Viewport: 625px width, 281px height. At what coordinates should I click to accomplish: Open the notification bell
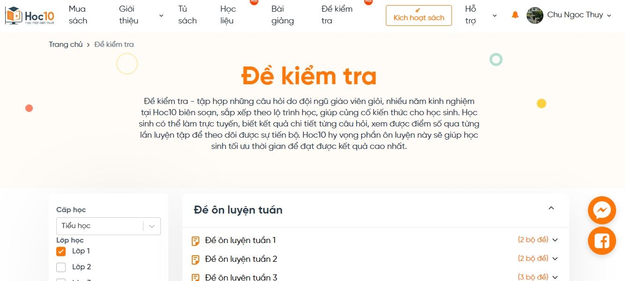click(x=515, y=15)
